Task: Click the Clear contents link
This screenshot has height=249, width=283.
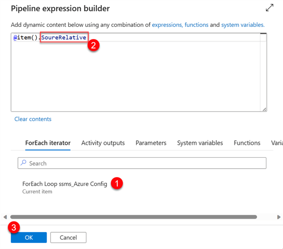Action: point(33,119)
